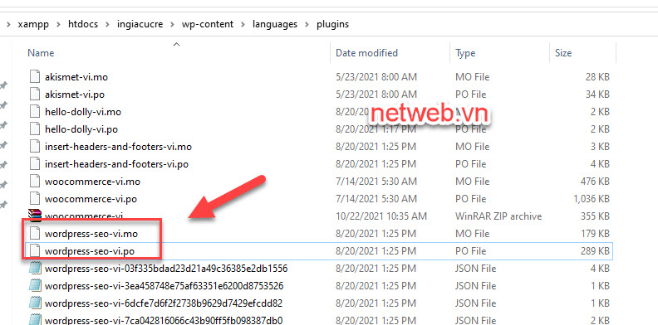
Task: Click the 289 KB size cell
Action: coord(596,251)
